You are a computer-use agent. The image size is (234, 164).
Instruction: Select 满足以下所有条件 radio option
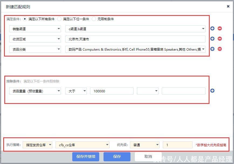pyautogui.click(x=25, y=19)
